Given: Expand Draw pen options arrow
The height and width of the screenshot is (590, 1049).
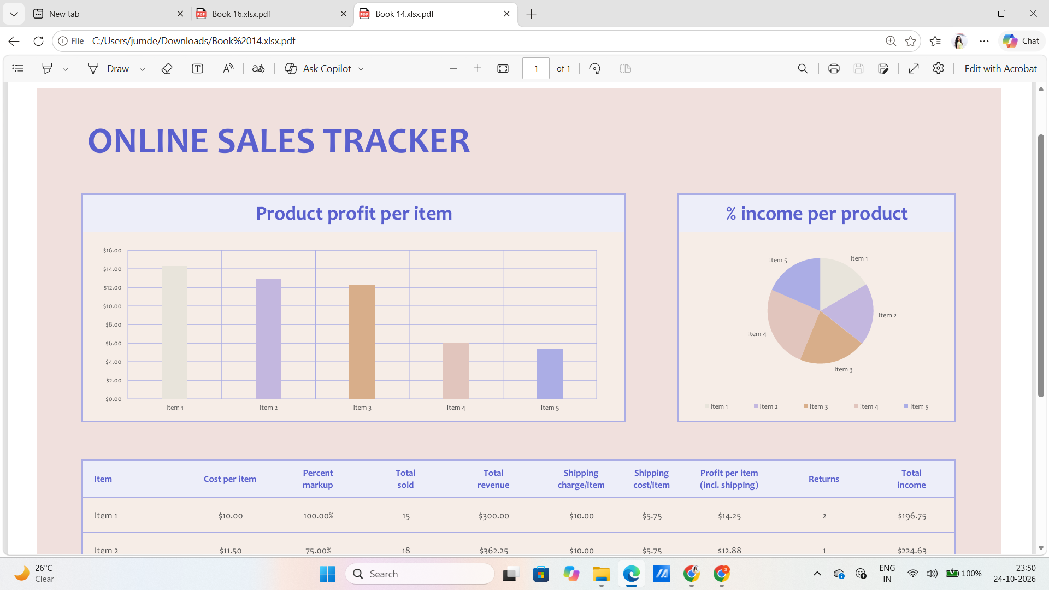Looking at the screenshot, I should point(142,69).
